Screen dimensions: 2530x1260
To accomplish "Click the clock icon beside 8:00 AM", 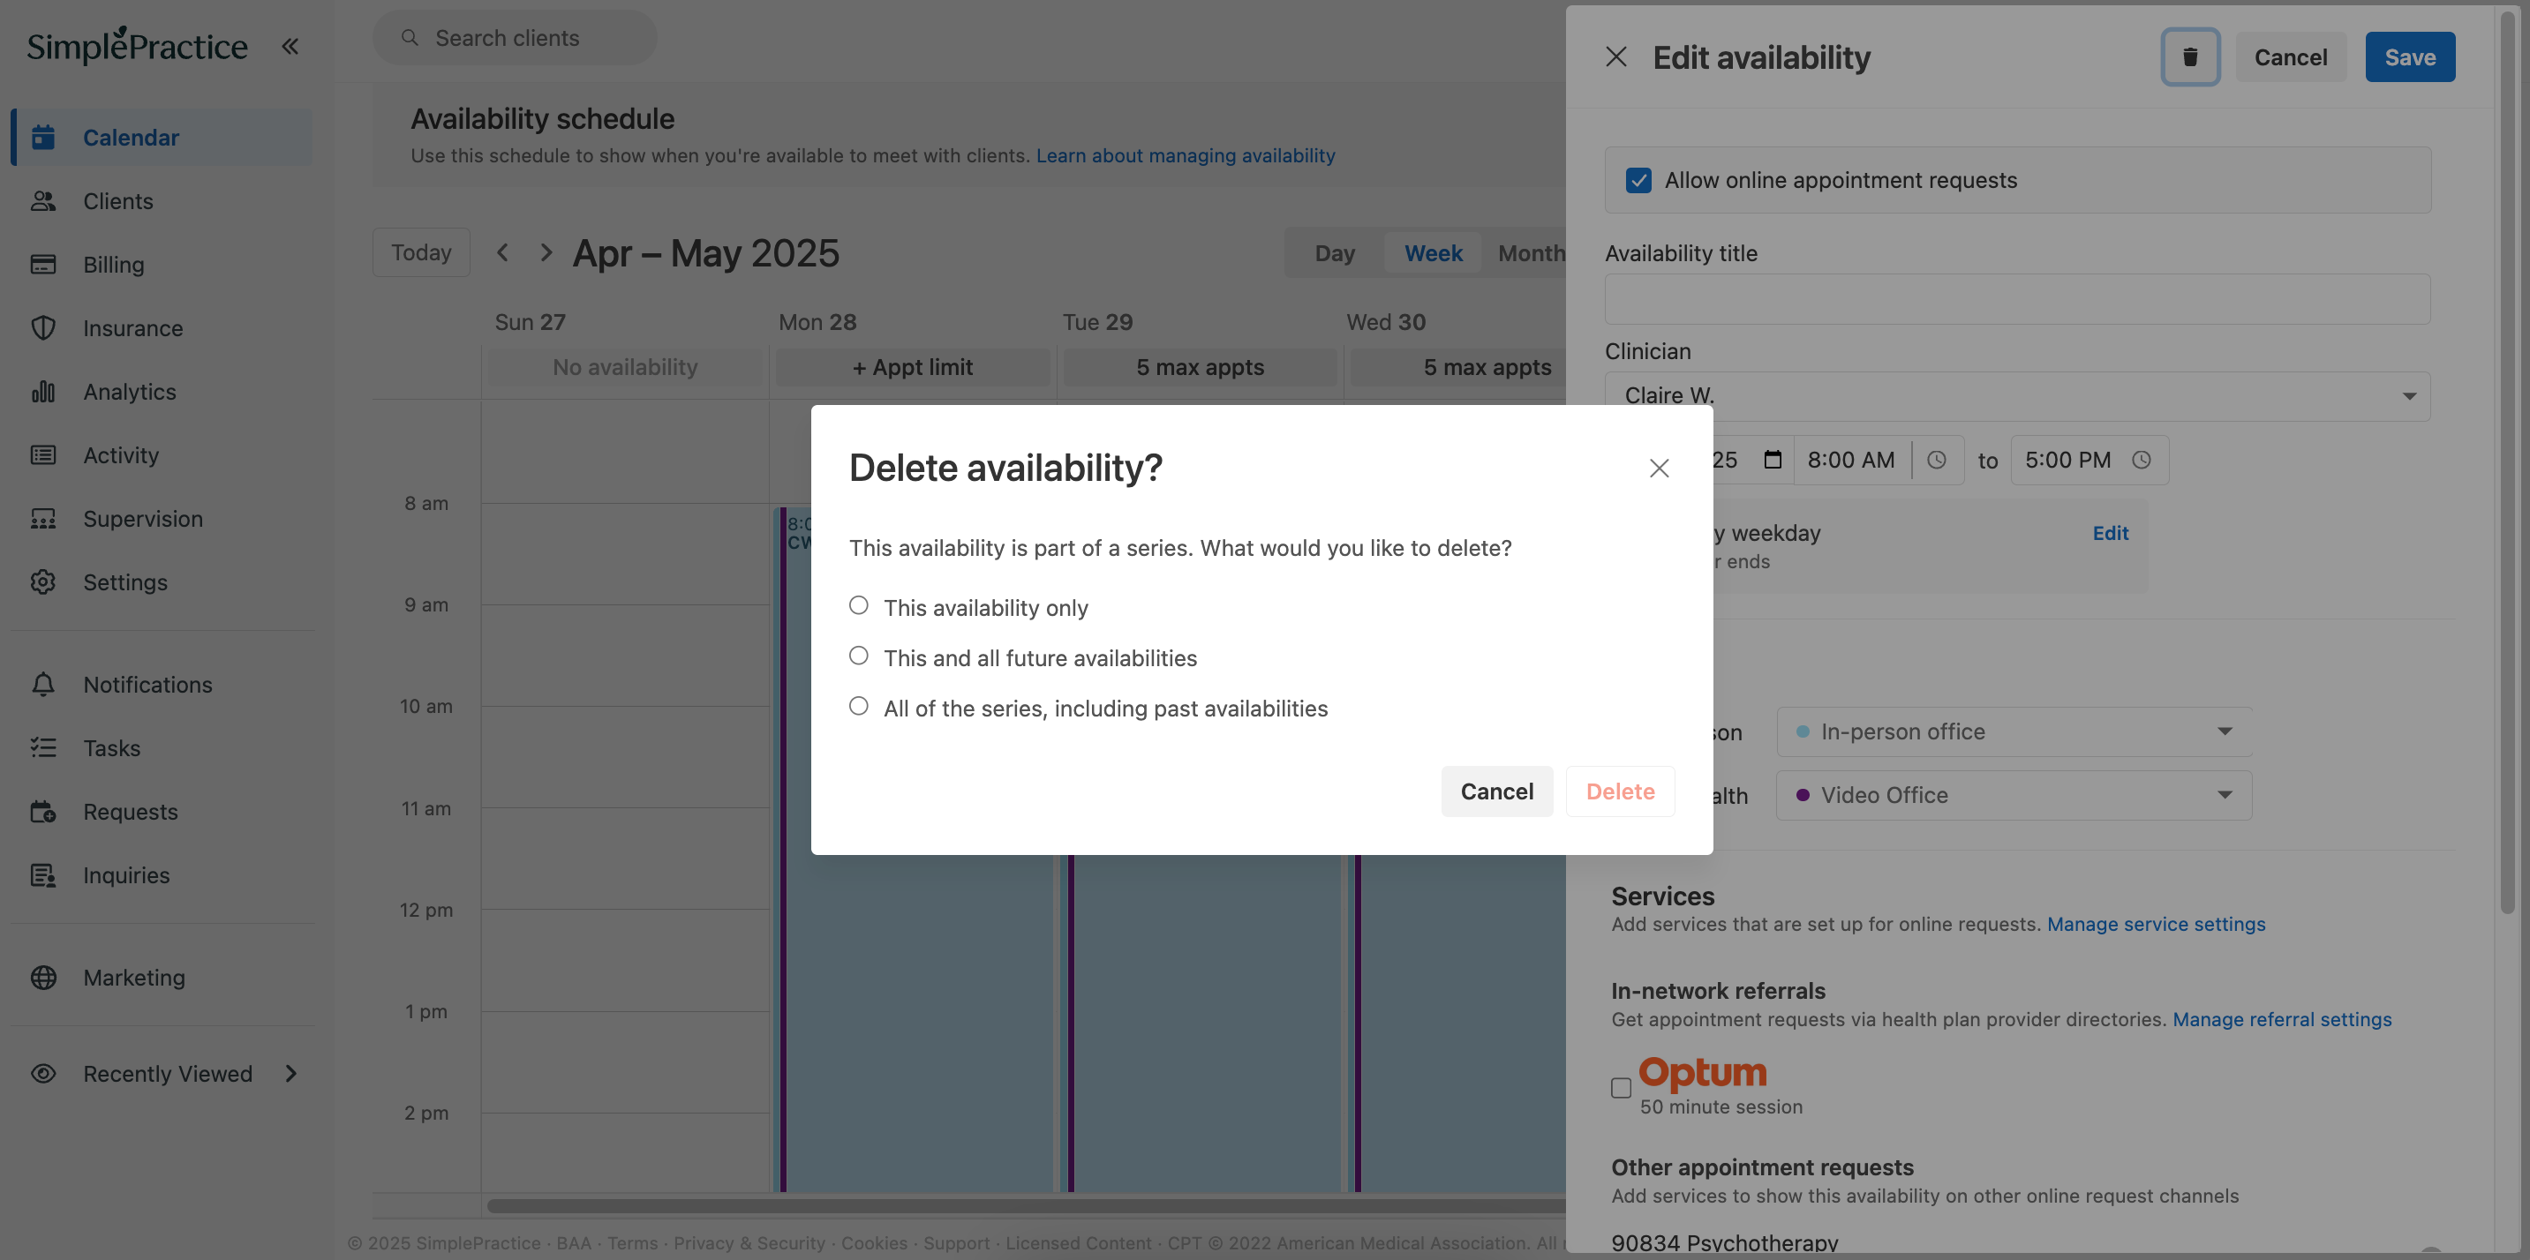I will click(x=1936, y=459).
